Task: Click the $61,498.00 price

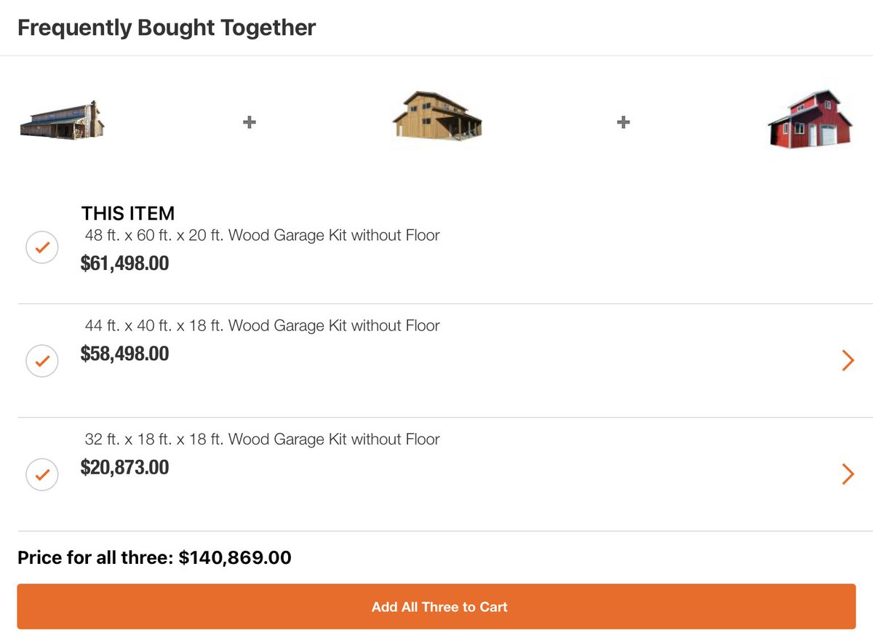Action: [124, 263]
